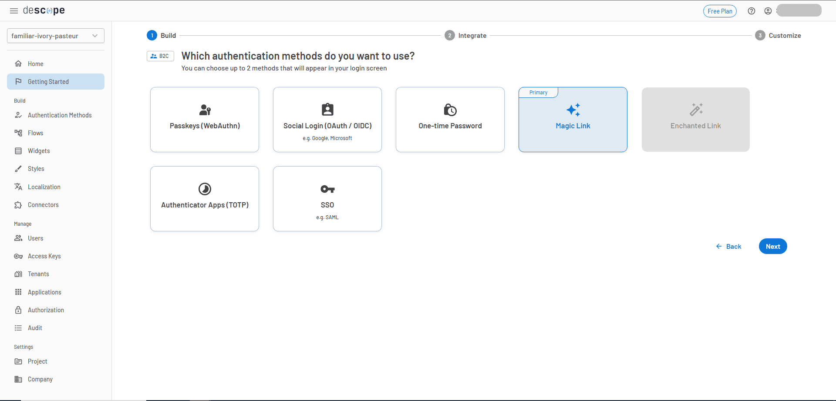Select the Authentication Methods sidebar icon

(18, 115)
